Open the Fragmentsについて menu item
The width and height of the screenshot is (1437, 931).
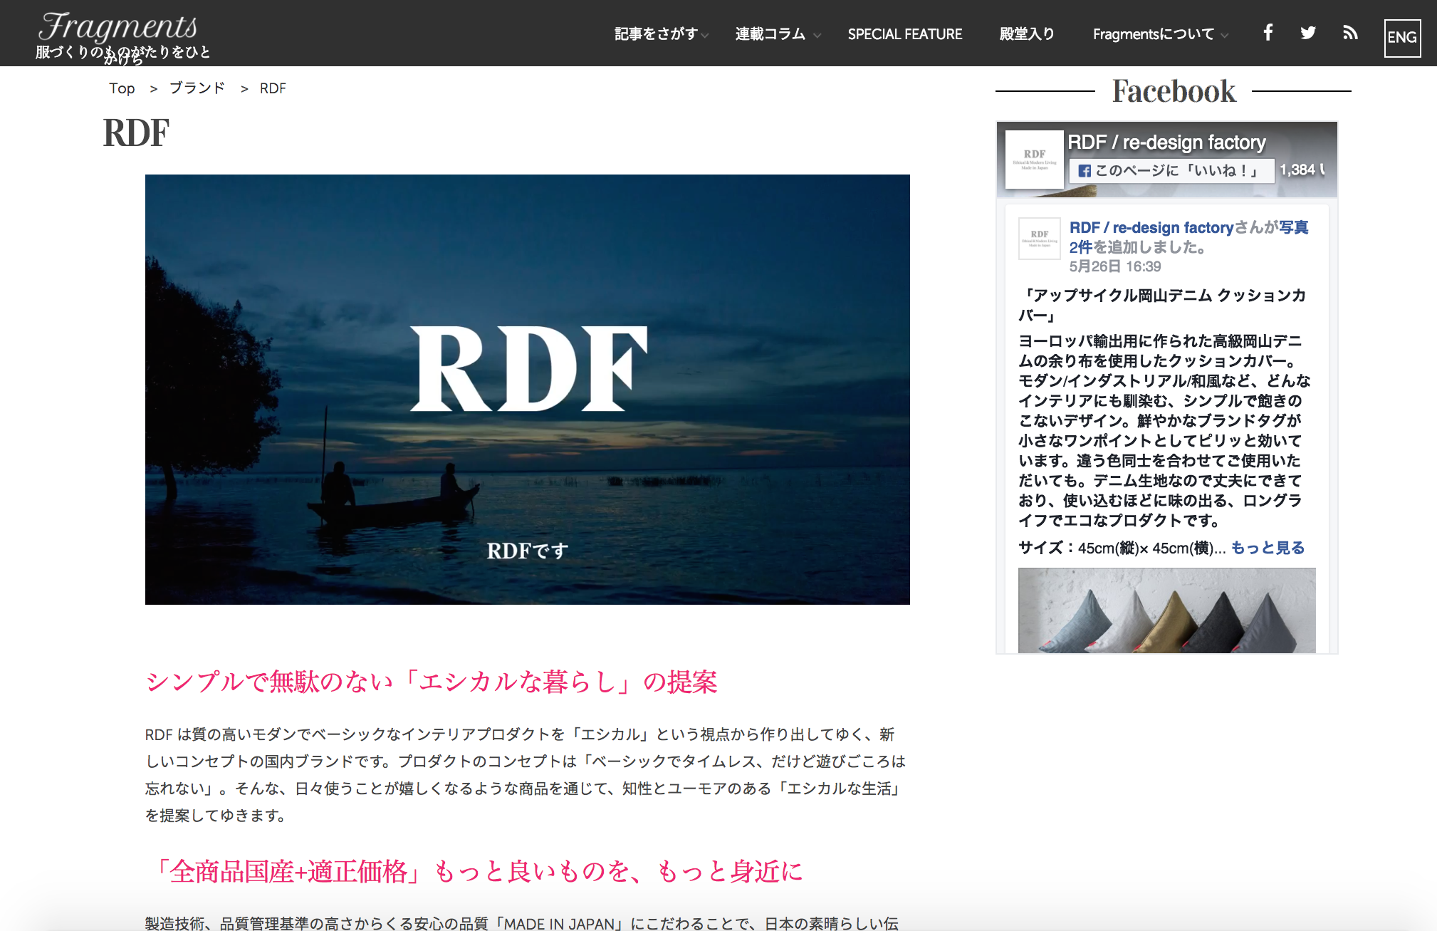coord(1154,34)
